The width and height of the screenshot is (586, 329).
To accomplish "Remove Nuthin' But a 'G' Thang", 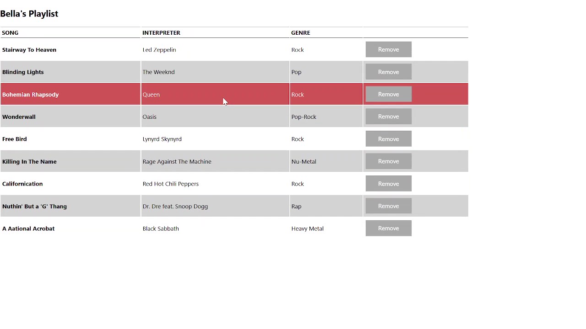I will (x=388, y=206).
